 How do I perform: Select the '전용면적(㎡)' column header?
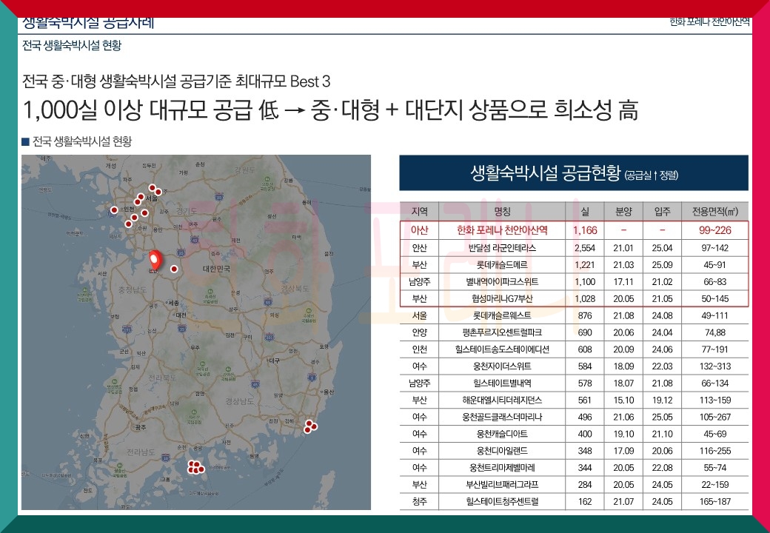pos(715,211)
